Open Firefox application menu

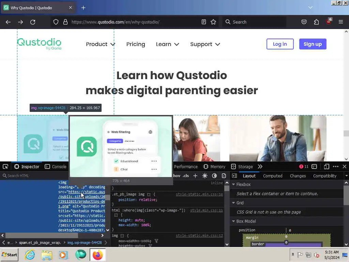(341, 22)
